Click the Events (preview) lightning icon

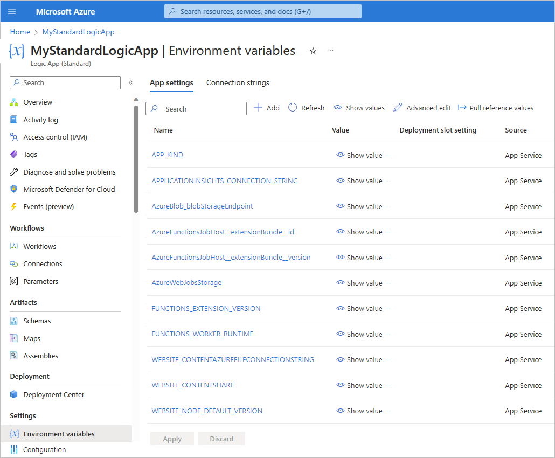tap(14, 206)
